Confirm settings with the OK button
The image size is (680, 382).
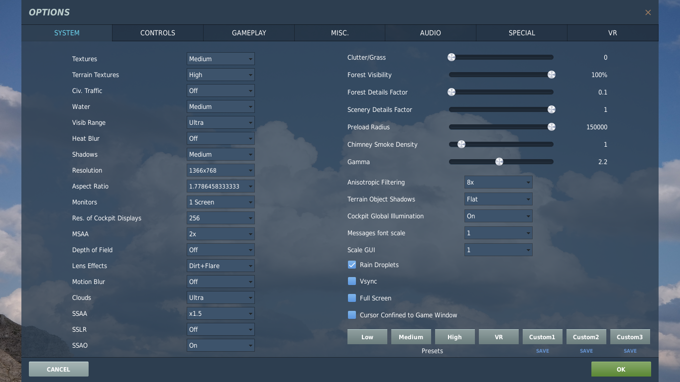[621, 369]
